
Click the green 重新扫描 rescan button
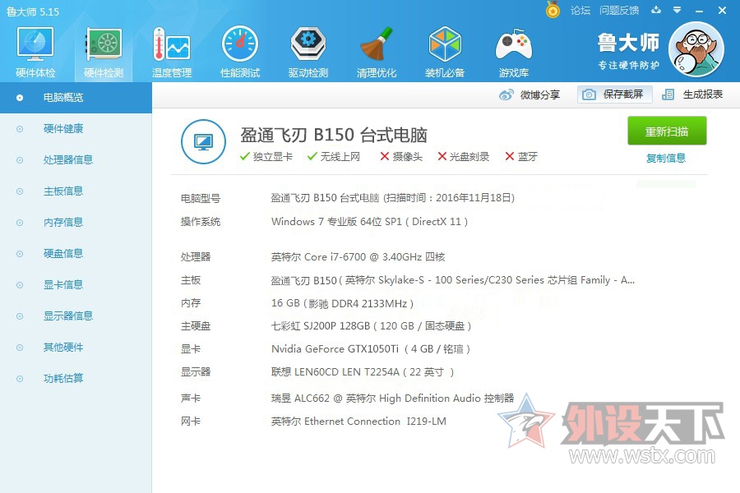(667, 131)
